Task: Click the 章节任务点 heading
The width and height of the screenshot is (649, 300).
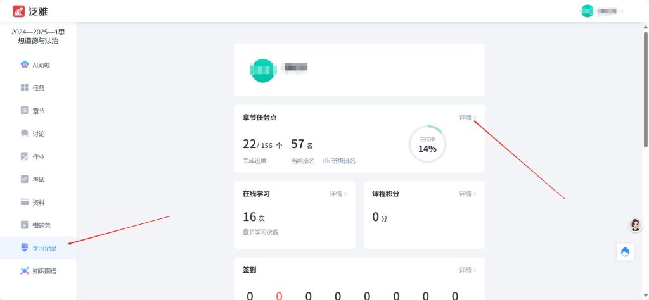Action: [259, 117]
